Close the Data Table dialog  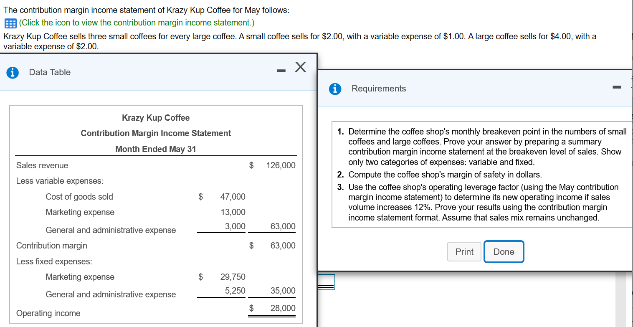point(300,67)
